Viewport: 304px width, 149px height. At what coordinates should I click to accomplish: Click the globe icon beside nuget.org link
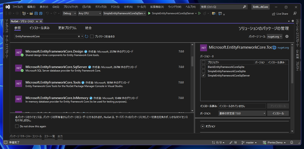[274, 48]
